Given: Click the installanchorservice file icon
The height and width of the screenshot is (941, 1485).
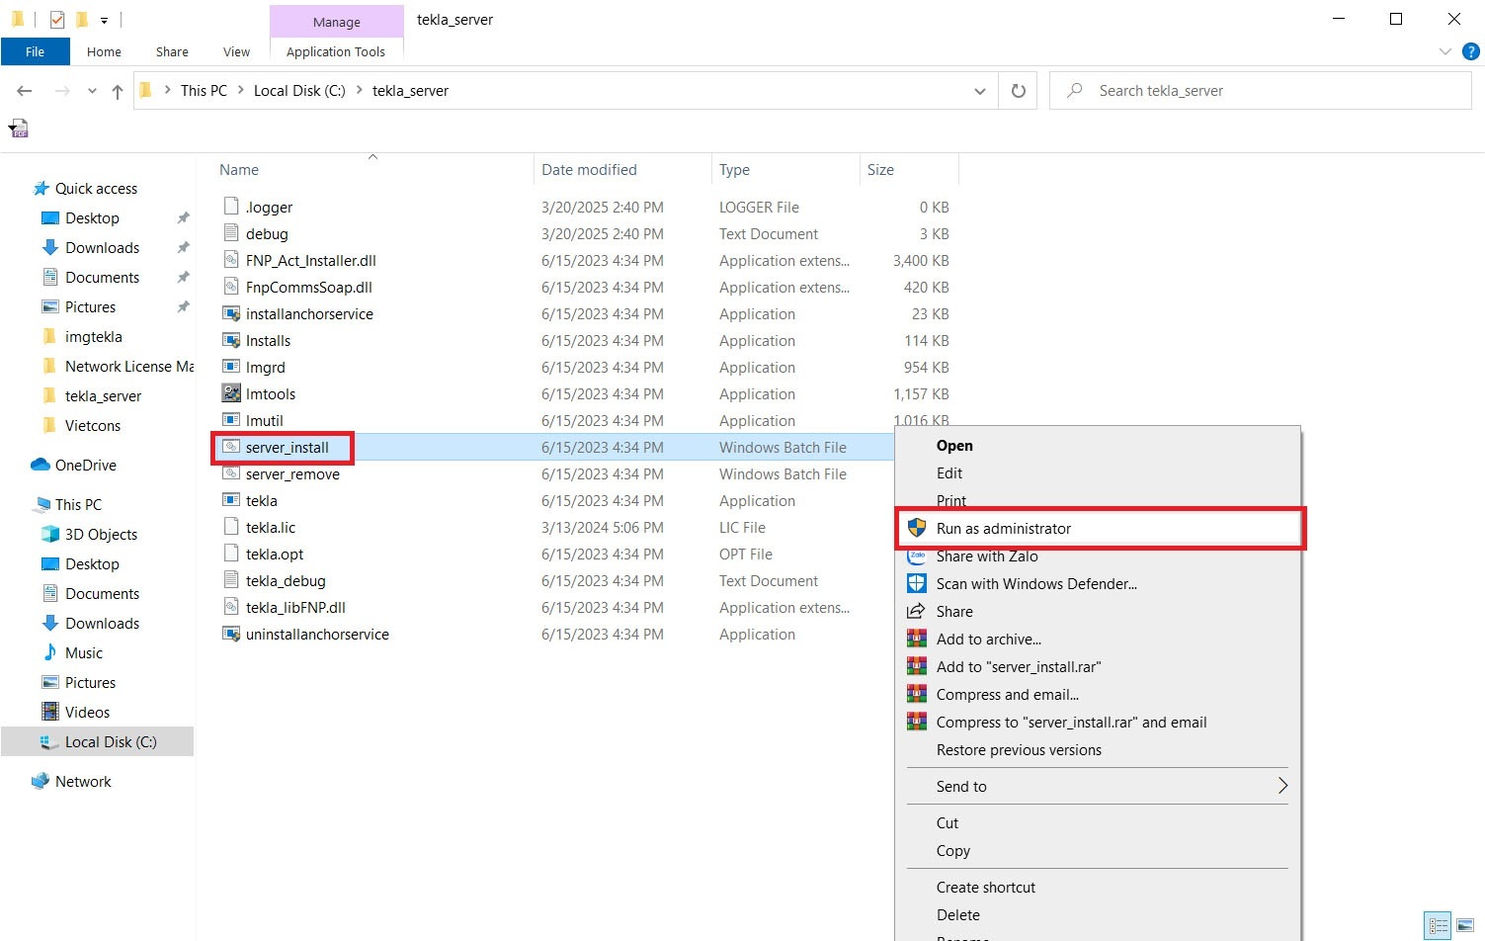Looking at the screenshot, I should [231, 313].
